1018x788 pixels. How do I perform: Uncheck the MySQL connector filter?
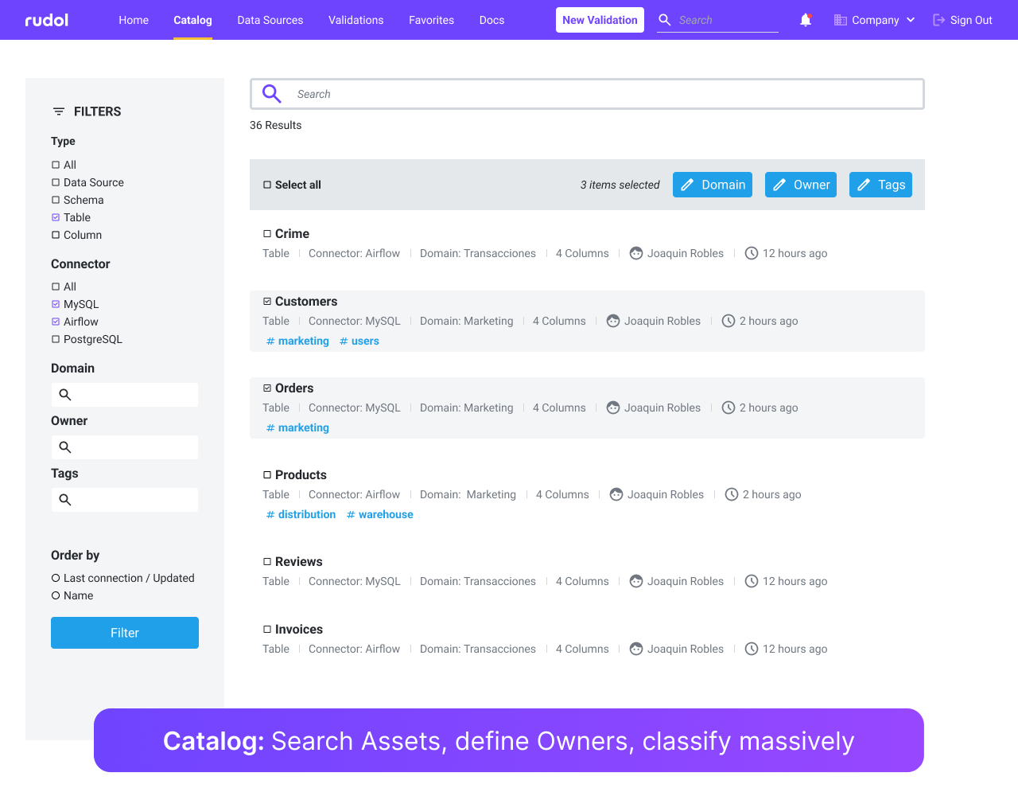click(54, 304)
